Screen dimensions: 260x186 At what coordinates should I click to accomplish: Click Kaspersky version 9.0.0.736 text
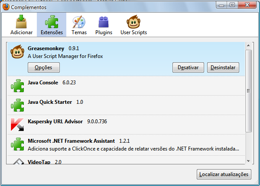(97, 122)
